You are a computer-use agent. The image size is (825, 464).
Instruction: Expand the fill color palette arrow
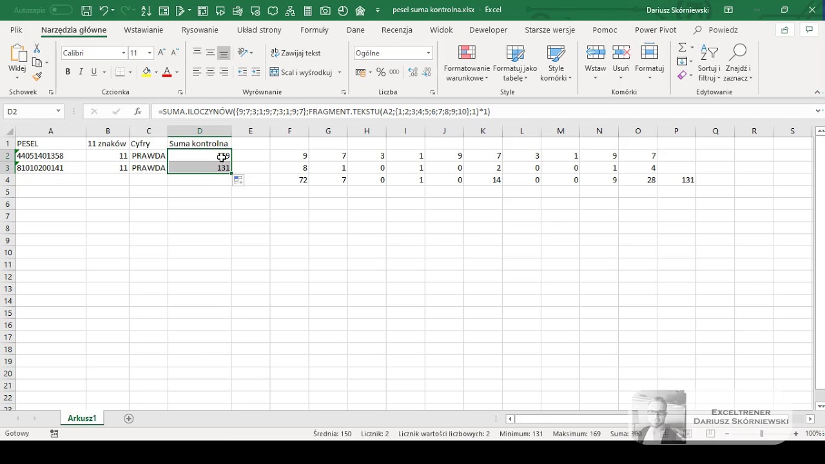click(x=156, y=72)
